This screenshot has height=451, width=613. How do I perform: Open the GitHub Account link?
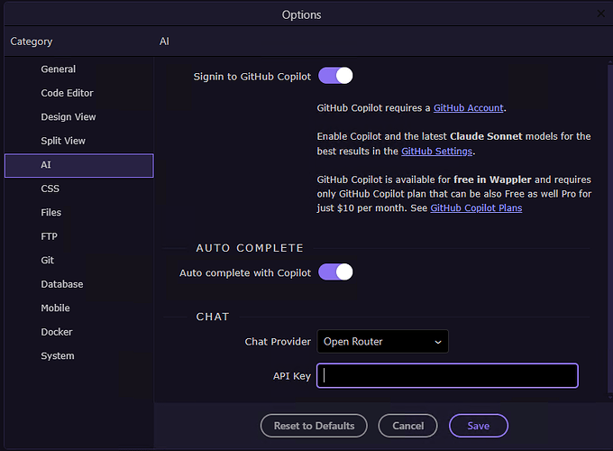[x=469, y=108]
